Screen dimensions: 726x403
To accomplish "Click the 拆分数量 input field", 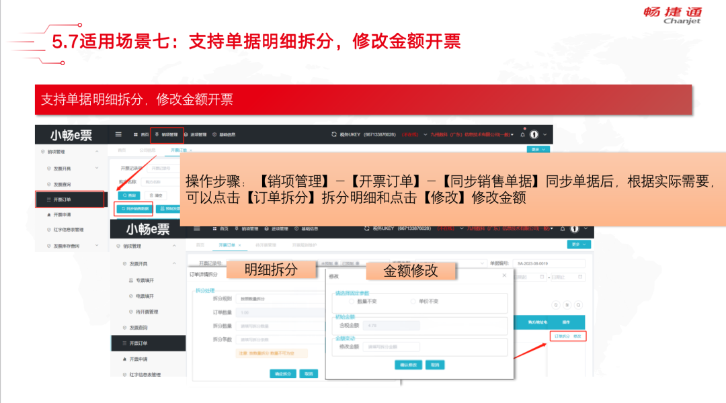I will click(x=280, y=326).
